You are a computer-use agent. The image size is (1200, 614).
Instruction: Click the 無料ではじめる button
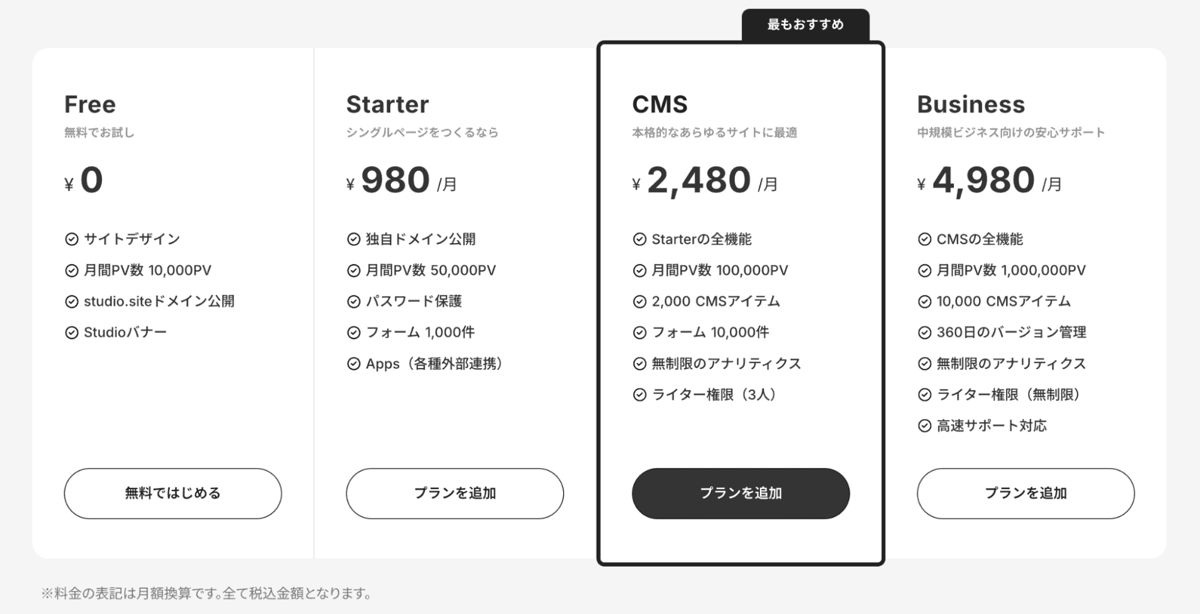click(172, 493)
